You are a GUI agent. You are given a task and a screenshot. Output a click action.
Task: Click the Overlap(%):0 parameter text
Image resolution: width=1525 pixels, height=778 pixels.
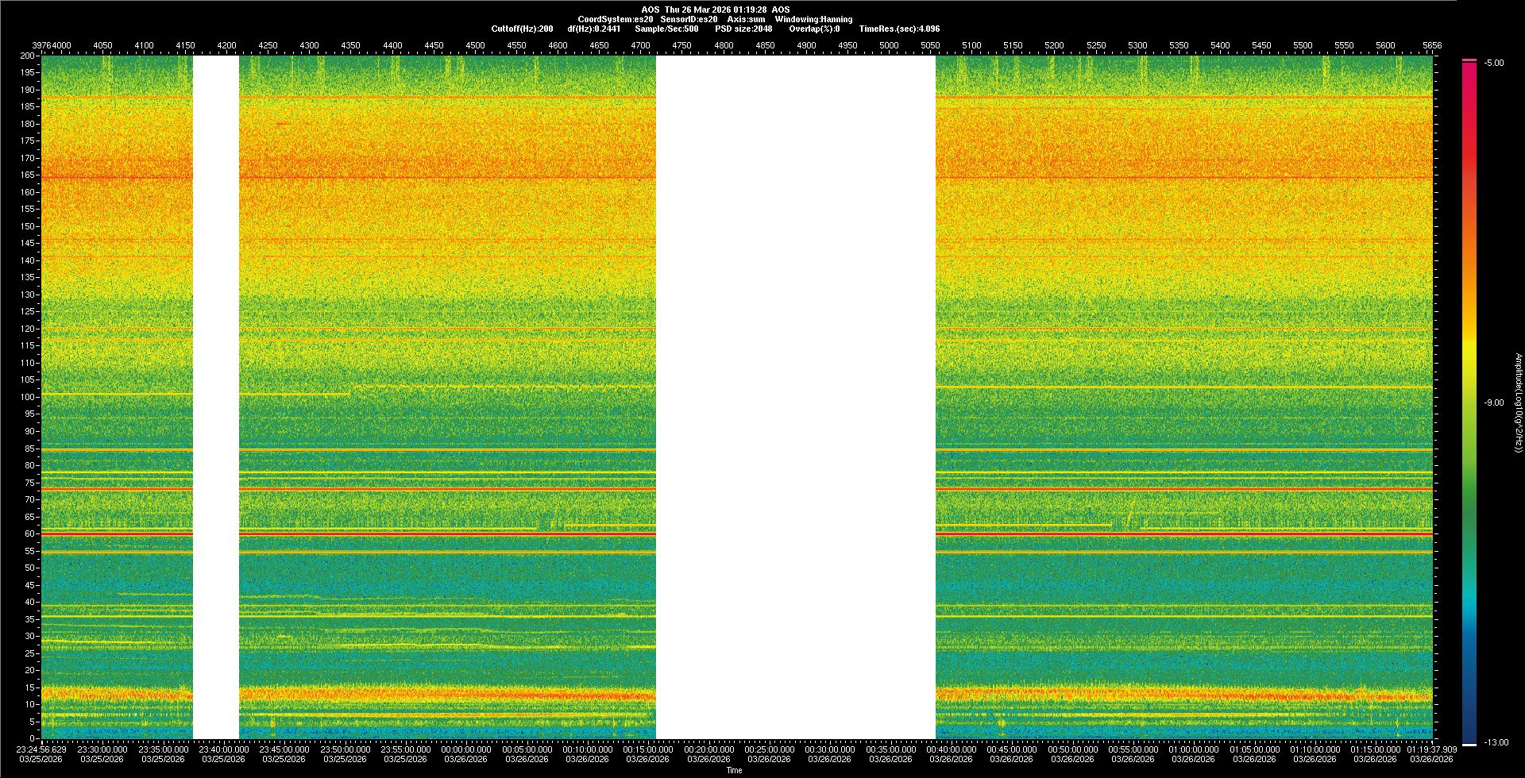(814, 29)
